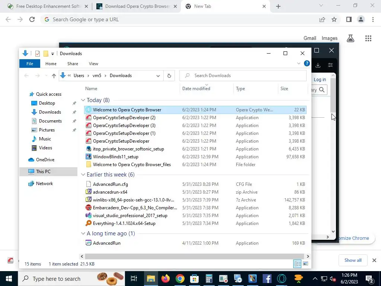Open the Share ribbon tab
This screenshot has height=286, width=381.
[73, 64]
